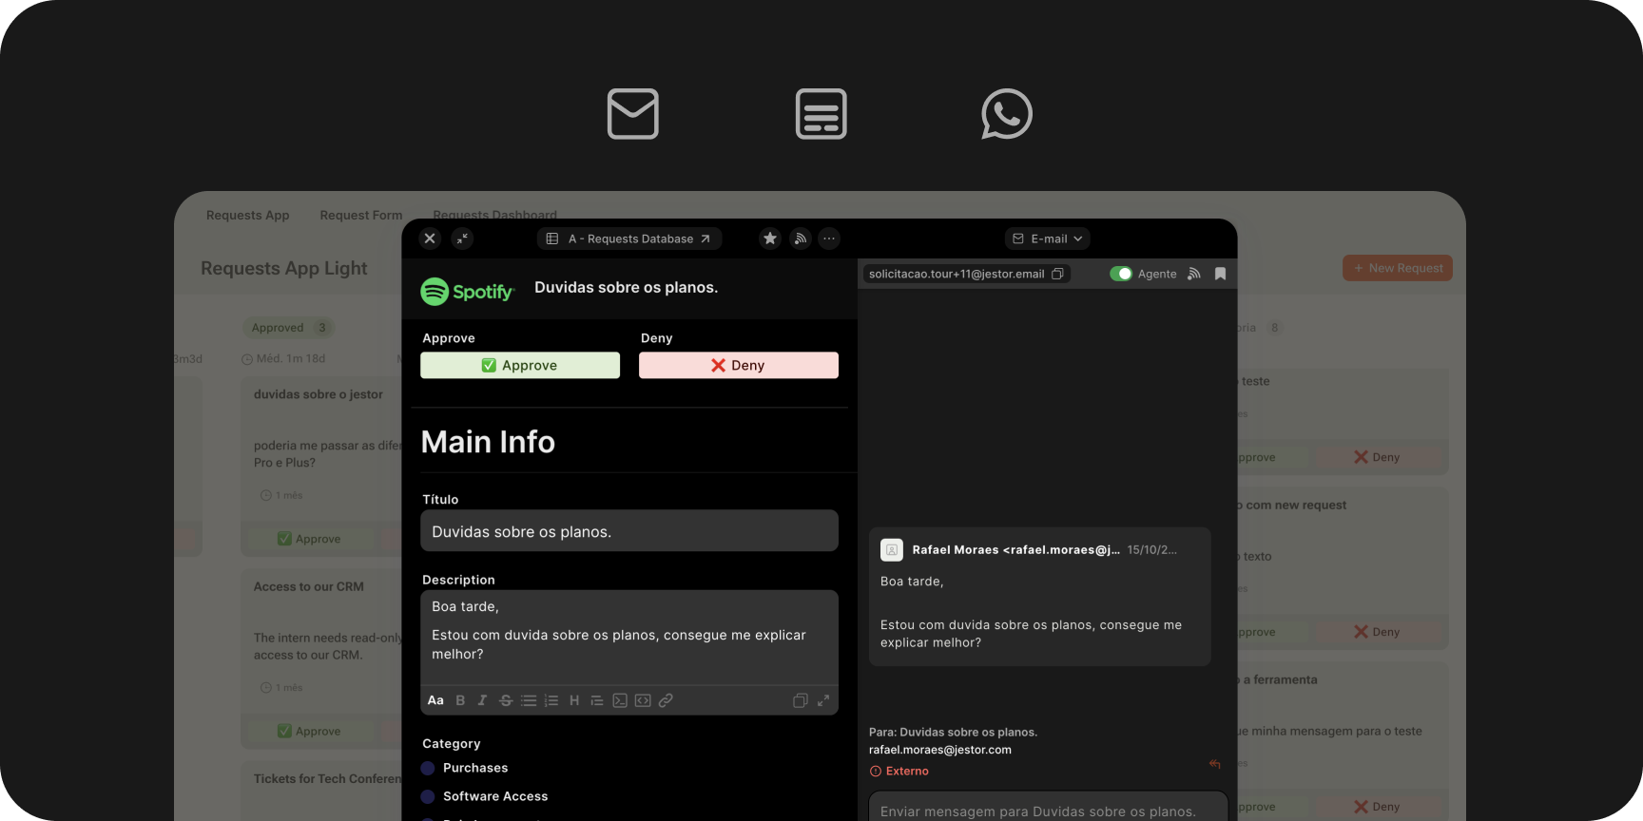The image size is (1643, 821).
Task: Open the email from Rafael Moraes
Action: (x=1040, y=597)
